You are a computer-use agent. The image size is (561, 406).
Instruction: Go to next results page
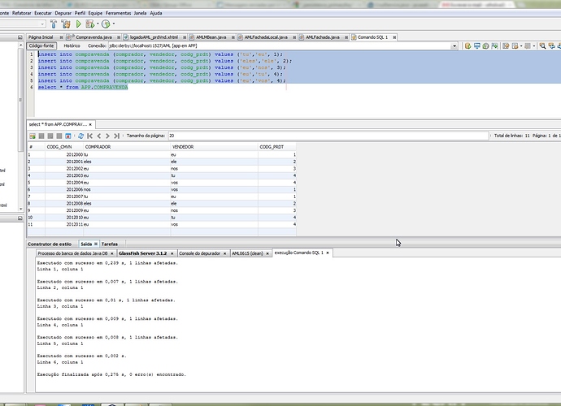(107, 136)
